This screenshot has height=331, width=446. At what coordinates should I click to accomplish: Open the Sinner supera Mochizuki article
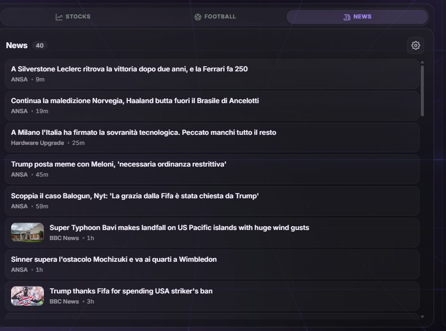tap(212, 264)
